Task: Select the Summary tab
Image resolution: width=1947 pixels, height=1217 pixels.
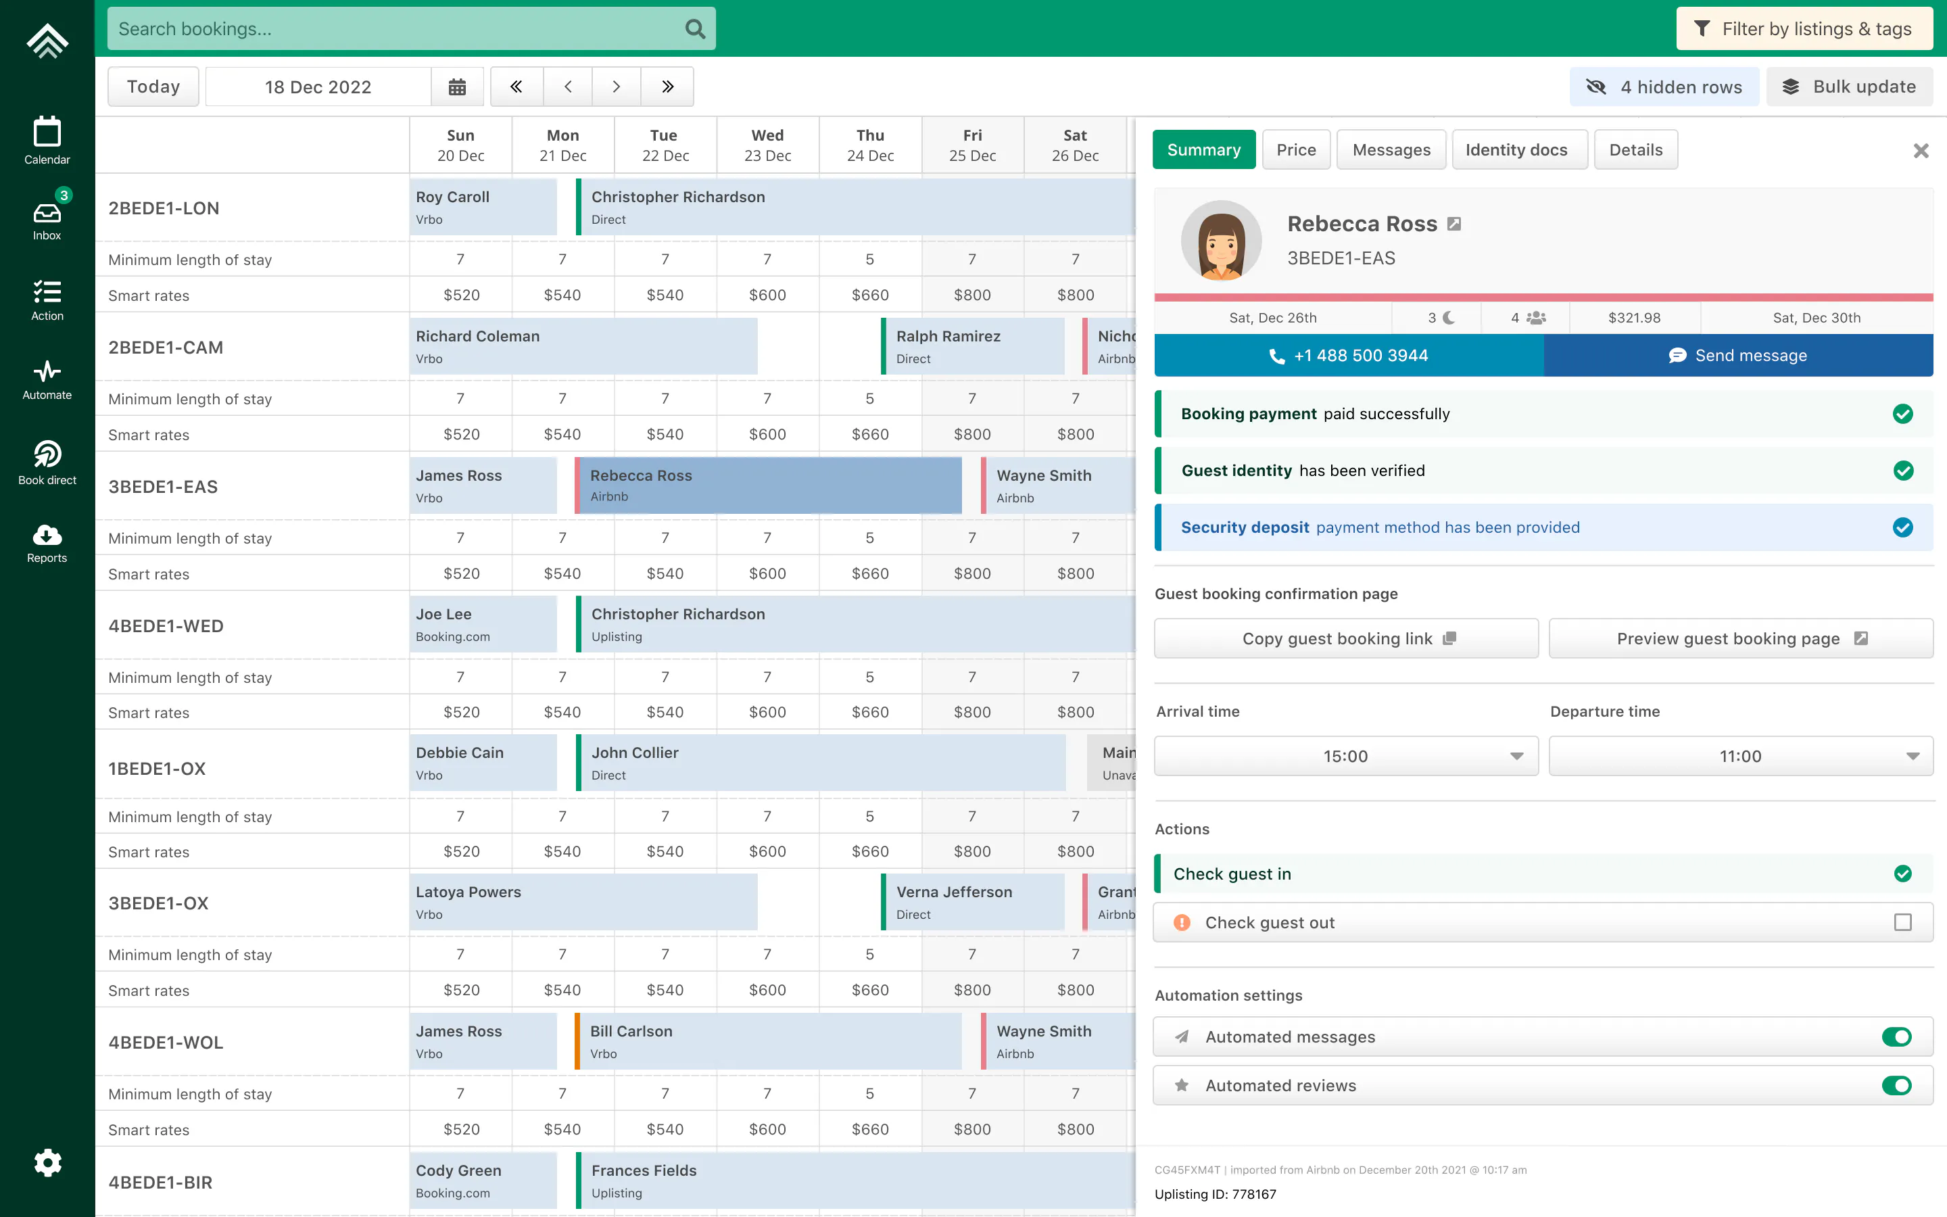Action: click(1203, 149)
